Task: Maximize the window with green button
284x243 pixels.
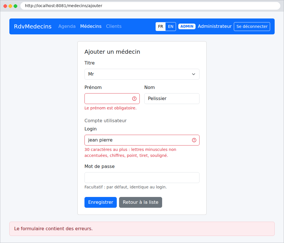Action: coord(16,6)
